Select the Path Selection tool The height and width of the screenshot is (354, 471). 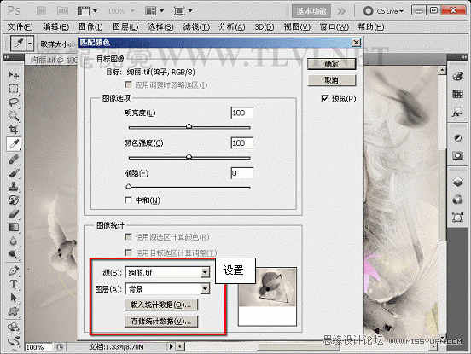click(14, 298)
